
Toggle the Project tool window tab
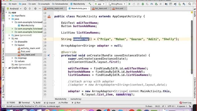3,14
